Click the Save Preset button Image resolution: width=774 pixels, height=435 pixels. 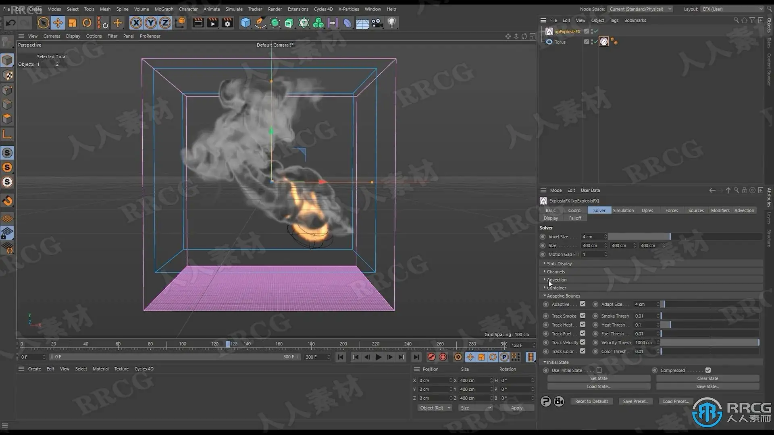(635, 401)
